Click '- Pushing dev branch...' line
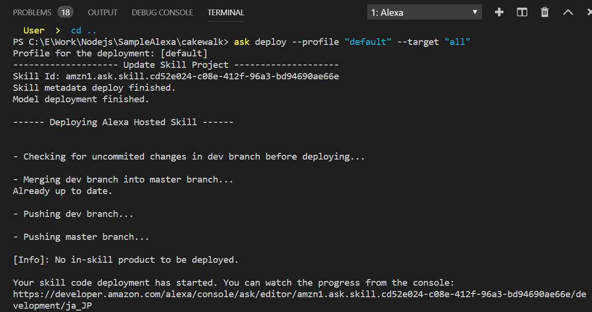The image size is (592, 312). click(73, 214)
